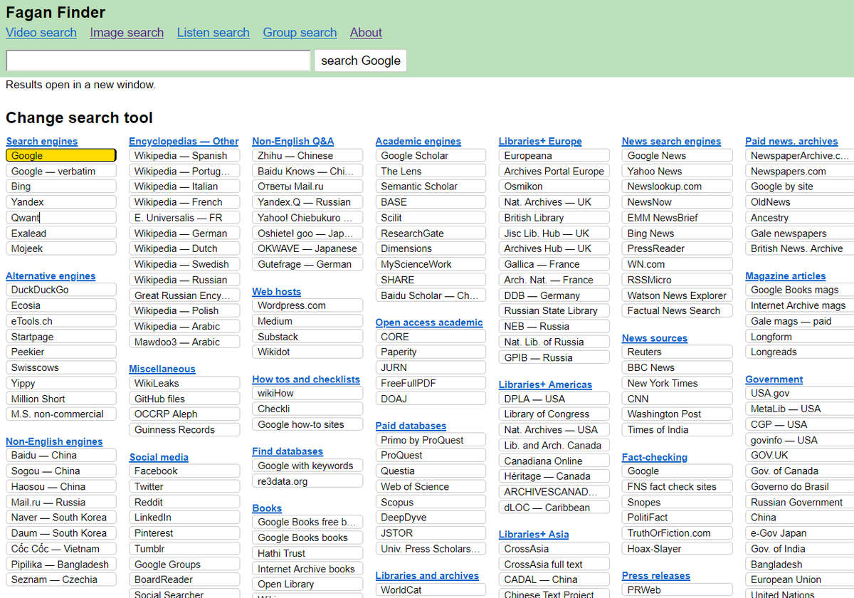Pick USA.gov under Government
This screenshot has width=854, height=598.
click(800, 393)
